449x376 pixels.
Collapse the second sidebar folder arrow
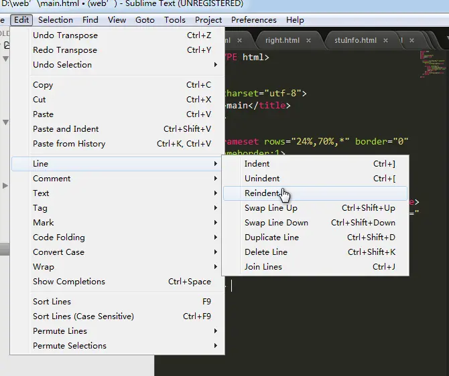5,122
